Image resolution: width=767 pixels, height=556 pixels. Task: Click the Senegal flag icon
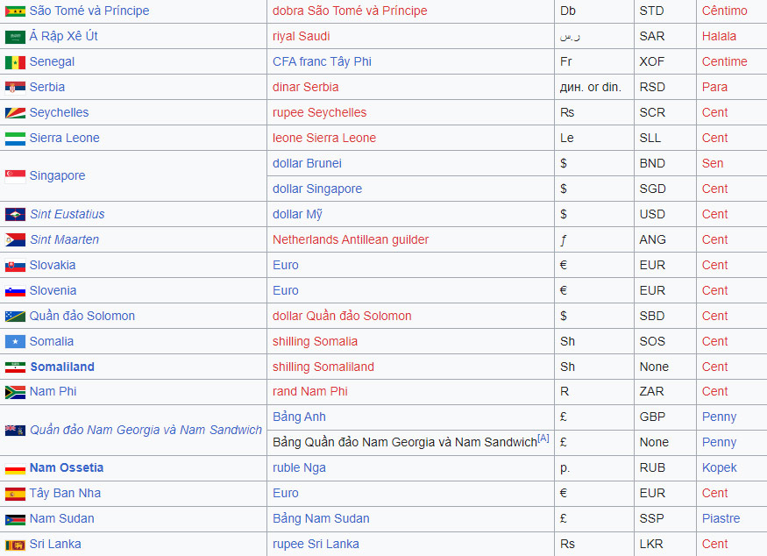(x=15, y=62)
